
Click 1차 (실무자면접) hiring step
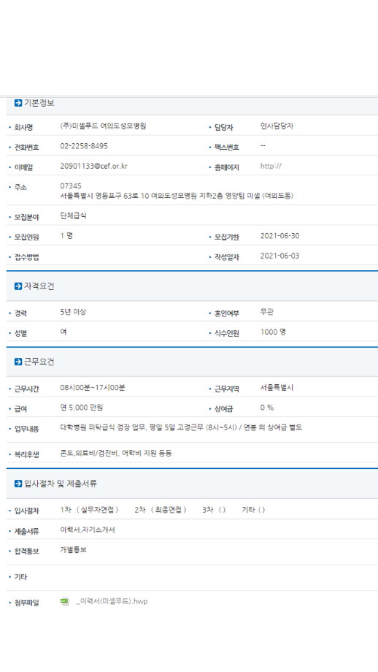pos(89,510)
